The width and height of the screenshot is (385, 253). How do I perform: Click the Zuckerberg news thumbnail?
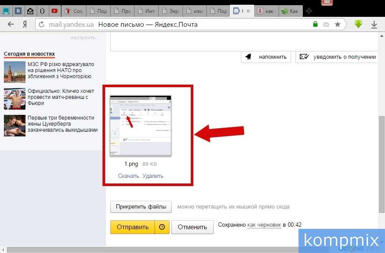(15, 126)
